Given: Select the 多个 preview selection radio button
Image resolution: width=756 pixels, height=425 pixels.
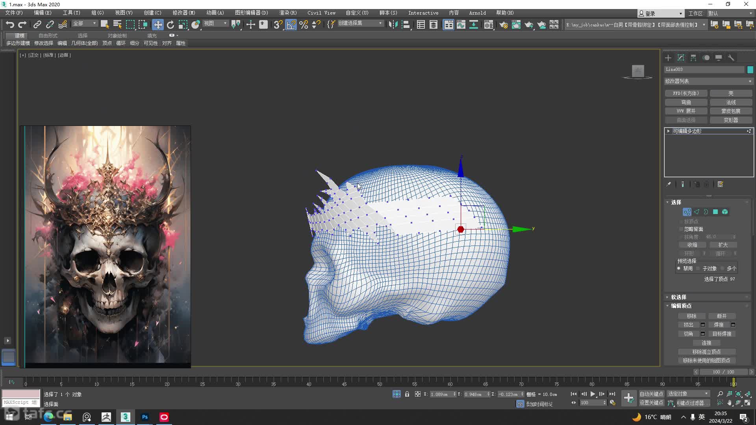Looking at the screenshot, I should (723, 268).
